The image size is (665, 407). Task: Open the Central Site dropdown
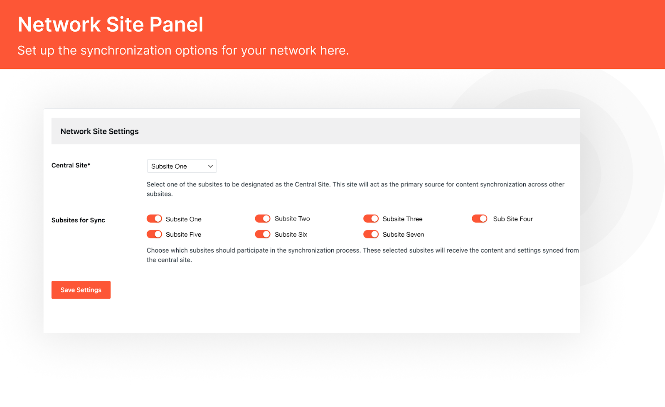click(x=182, y=166)
